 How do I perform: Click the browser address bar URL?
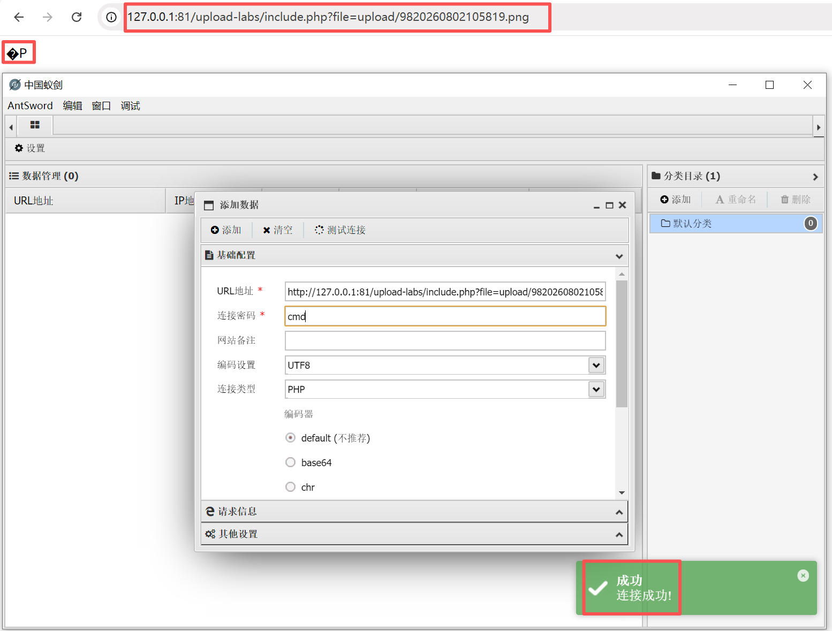[x=328, y=17]
